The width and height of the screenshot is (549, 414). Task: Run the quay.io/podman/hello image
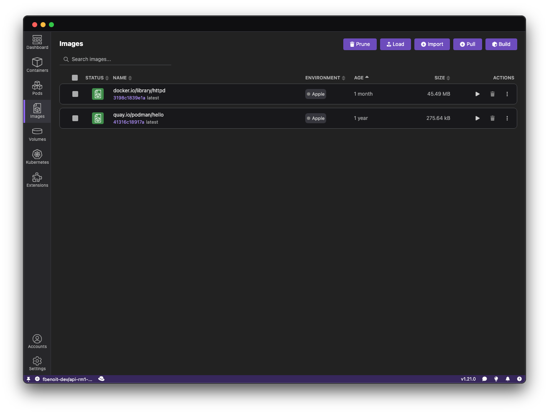477,118
